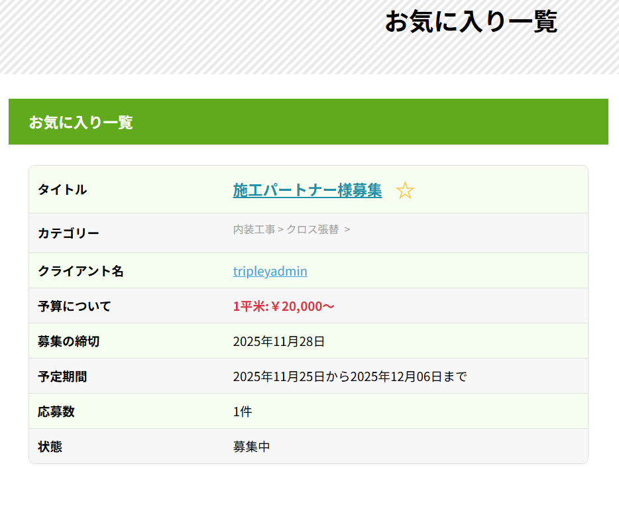The height and width of the screenshot is (505, 619).
Task: Click the 応募数 row label
Action: (x=56, y=412)
